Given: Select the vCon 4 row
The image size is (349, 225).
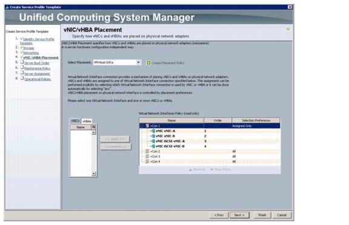Looking at the screenshot, I should click(210, 161).
